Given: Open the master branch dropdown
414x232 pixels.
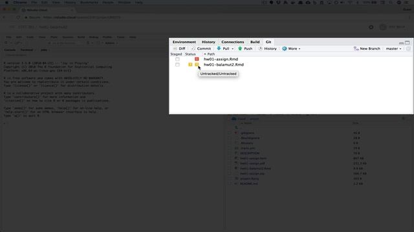Looking at the screenshot, I should click(393, 49).
